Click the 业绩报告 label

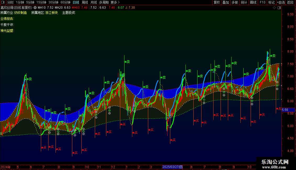(7, 19)
